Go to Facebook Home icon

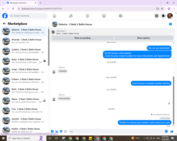click(54, 16)
